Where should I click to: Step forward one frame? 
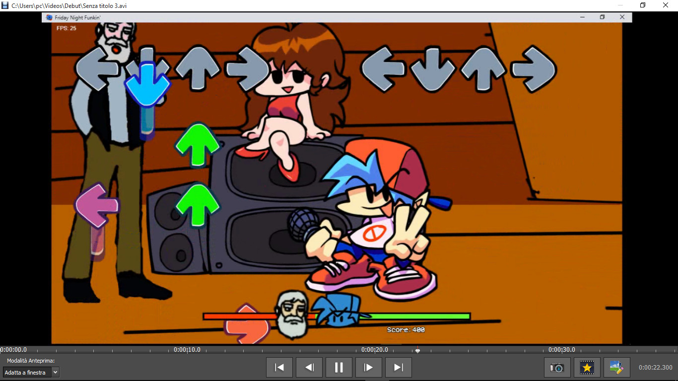coord(369,368)
